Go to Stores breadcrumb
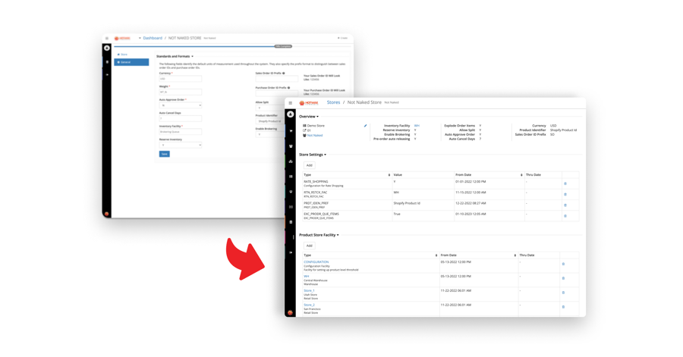Screen dimensions: 683x357 333,102
